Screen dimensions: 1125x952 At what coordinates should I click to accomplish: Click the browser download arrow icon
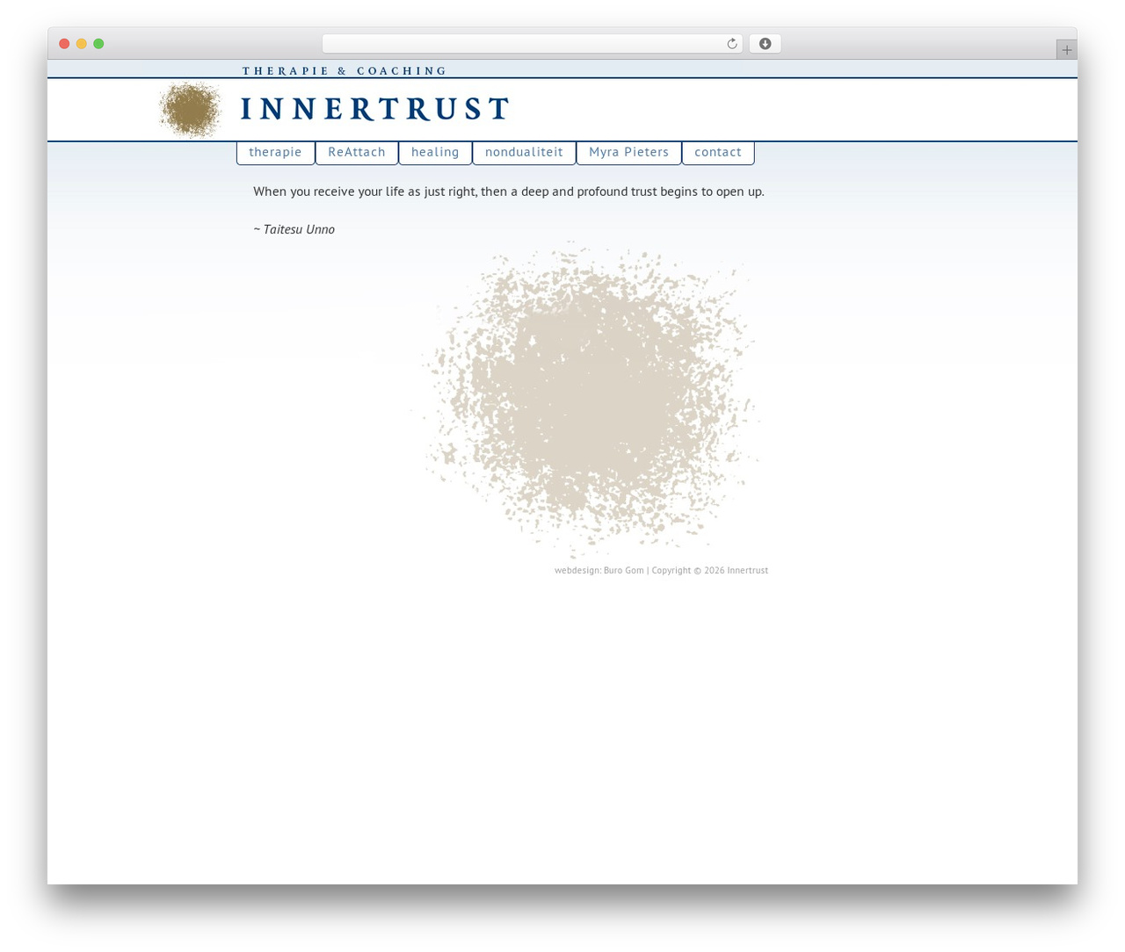click(x=765, y=44)
